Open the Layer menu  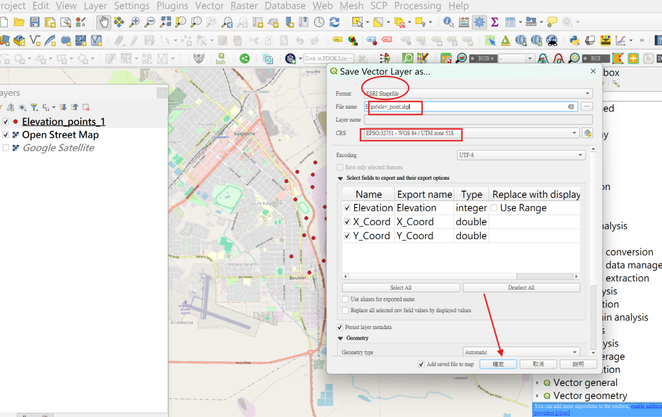click(x=96, y=6)
